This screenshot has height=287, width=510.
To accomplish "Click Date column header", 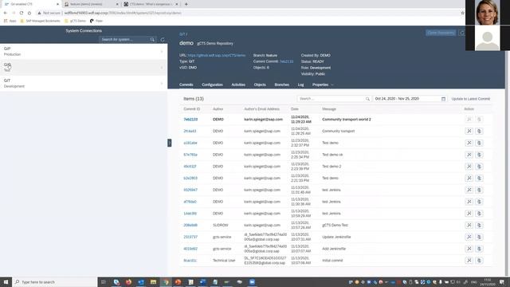I will [294, 109].
